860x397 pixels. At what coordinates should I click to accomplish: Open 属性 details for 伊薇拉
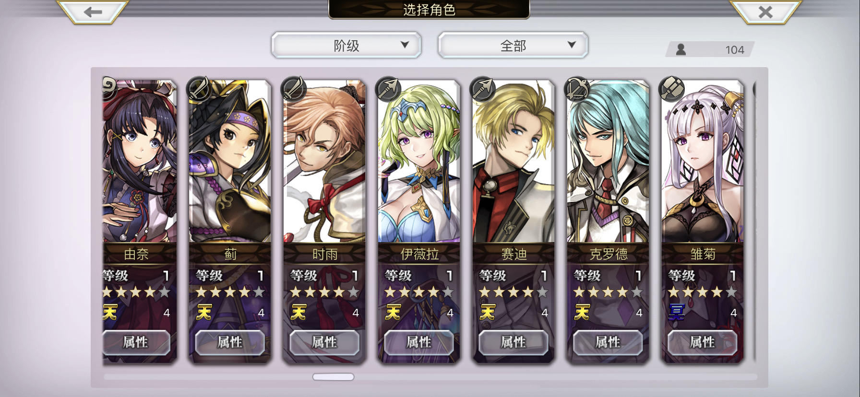point(418,342)
